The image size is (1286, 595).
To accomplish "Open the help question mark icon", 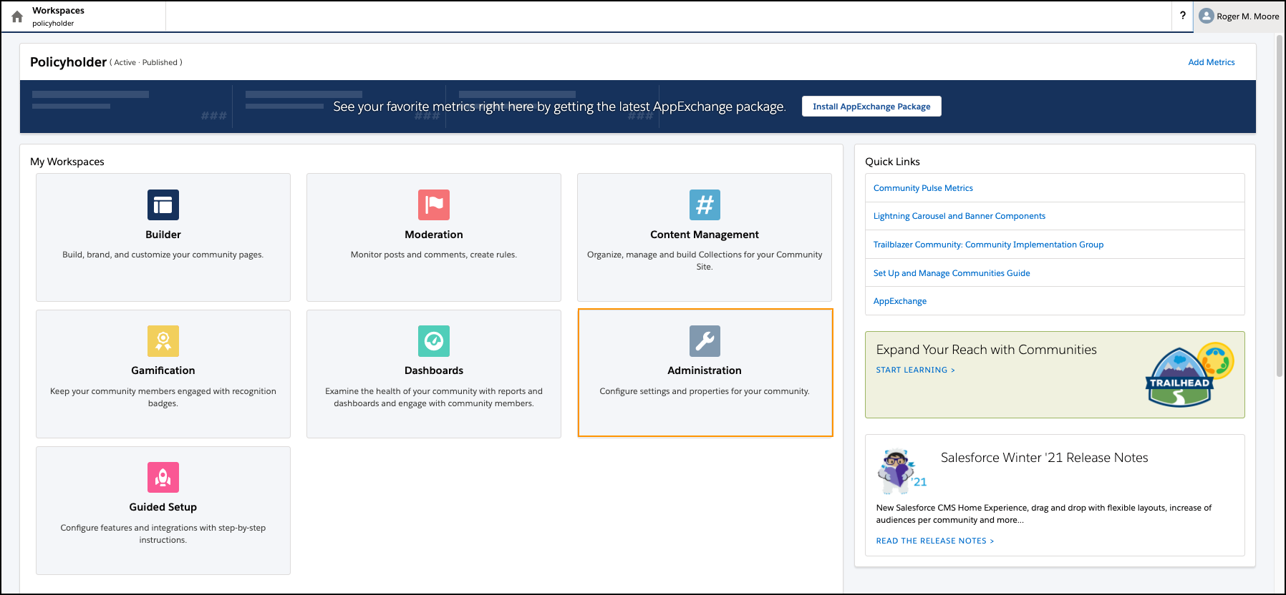I will [1182, 15].
